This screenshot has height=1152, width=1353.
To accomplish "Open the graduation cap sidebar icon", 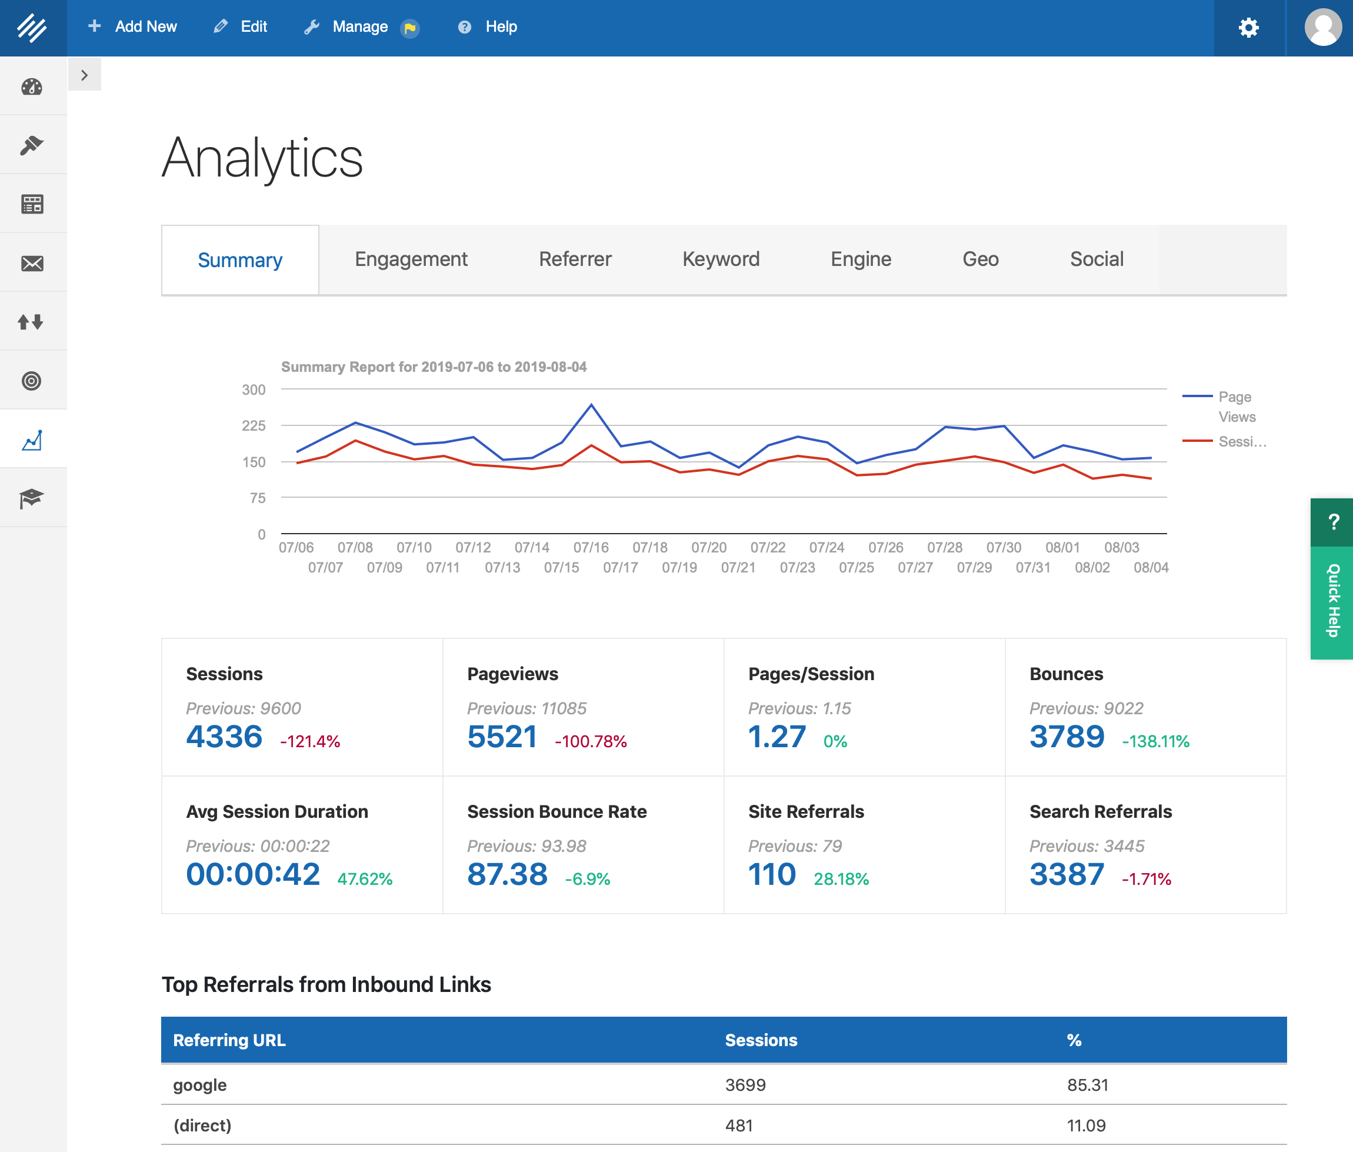I will (x=32, y=498).
